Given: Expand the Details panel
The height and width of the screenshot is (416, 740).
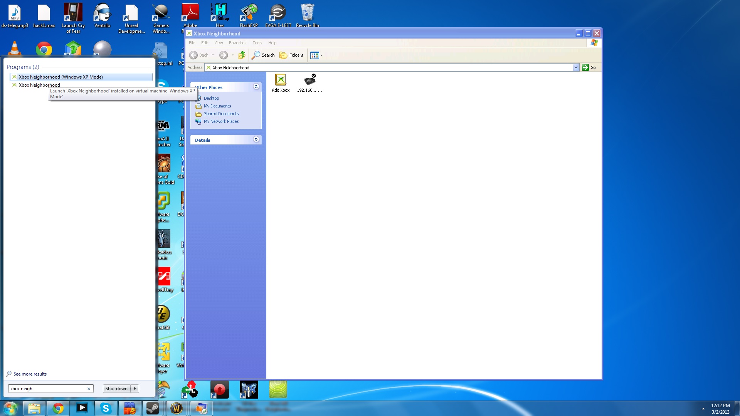Looking at the screenshot, I should point(256,139).
